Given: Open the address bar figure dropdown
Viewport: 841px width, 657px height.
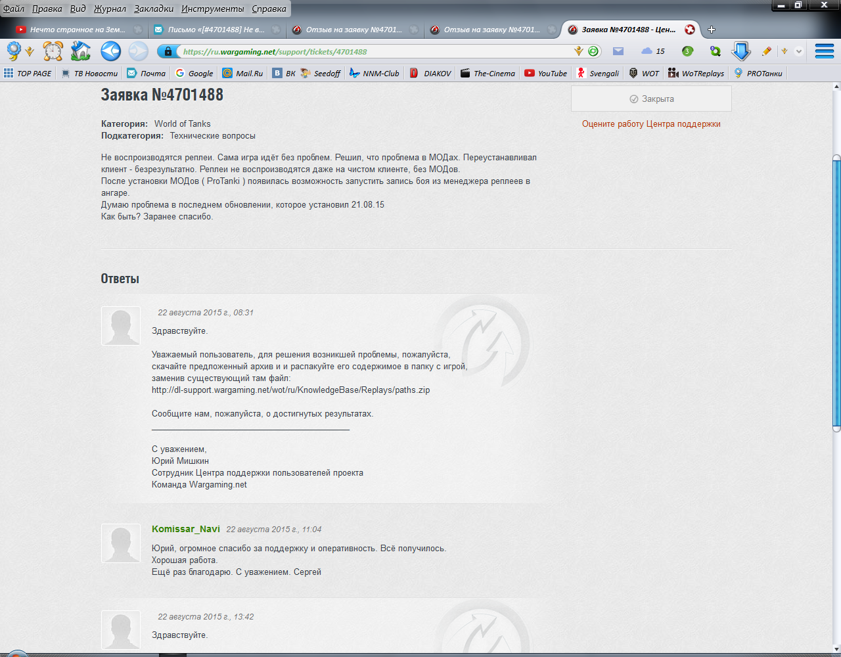Looking at the screenshot, I should 579,51.
